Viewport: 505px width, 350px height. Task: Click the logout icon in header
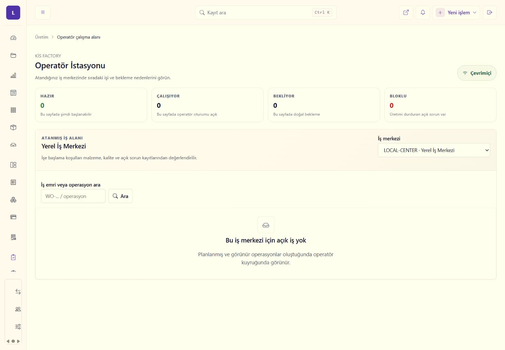(x=490, y=13)
